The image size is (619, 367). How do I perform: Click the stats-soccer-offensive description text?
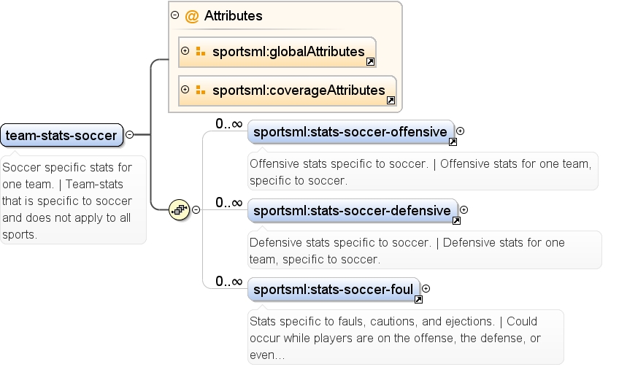click(421, 171)
